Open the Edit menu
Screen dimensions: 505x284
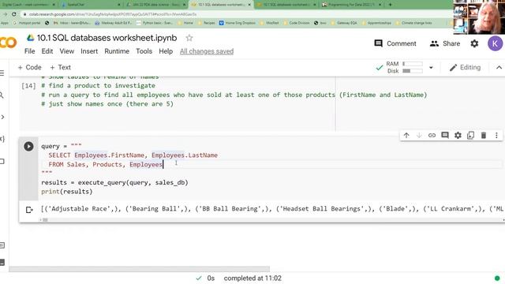47,51
